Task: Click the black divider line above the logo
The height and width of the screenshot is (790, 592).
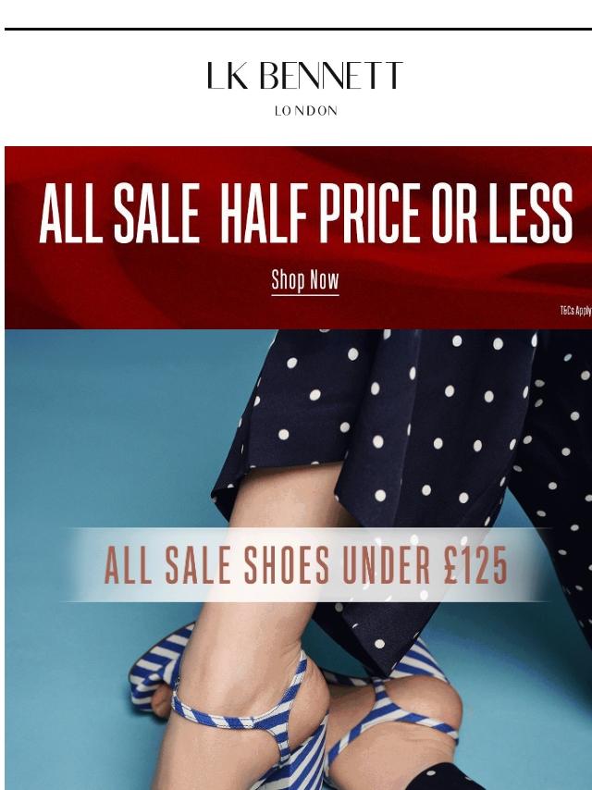Action: [298, 30]
